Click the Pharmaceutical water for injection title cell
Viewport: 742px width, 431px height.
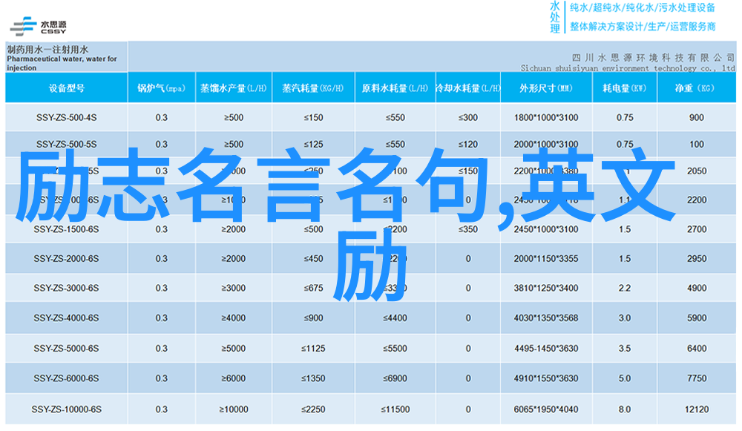tap(65, 58)
